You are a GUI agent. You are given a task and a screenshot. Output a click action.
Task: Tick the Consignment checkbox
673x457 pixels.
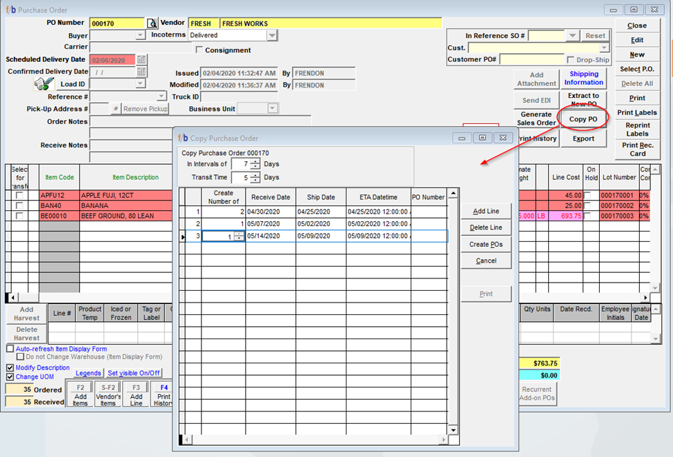(x=199, y=50)
